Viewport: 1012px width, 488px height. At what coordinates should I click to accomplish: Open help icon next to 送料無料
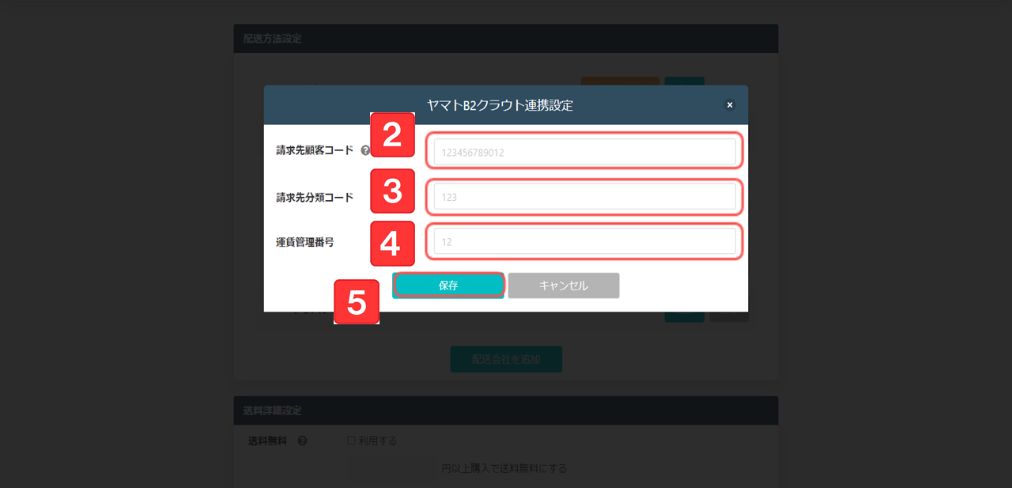[x=302, y=441]
